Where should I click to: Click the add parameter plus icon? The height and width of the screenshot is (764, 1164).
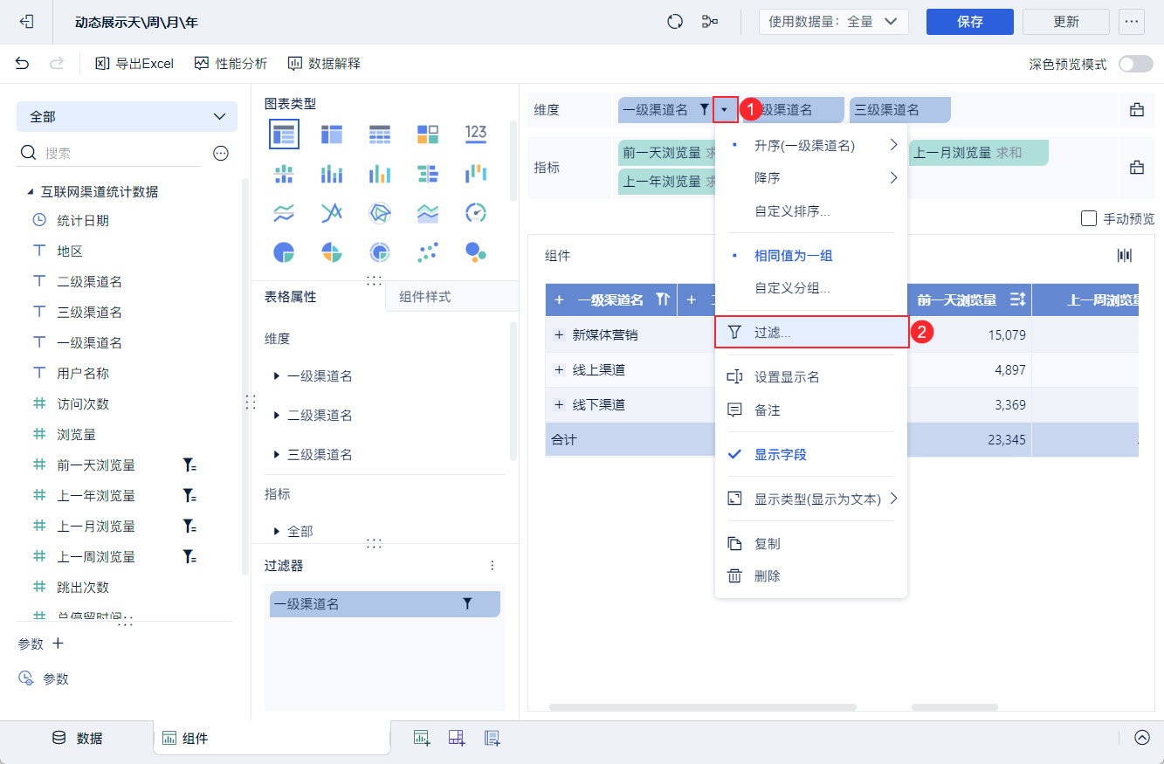tap(59, 644)
